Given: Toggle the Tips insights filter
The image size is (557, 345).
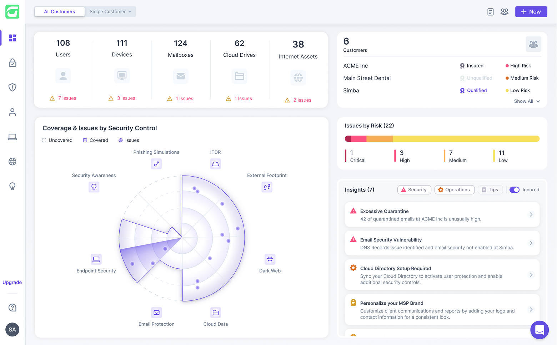Looking at the screenshot, I should (490, 190).
